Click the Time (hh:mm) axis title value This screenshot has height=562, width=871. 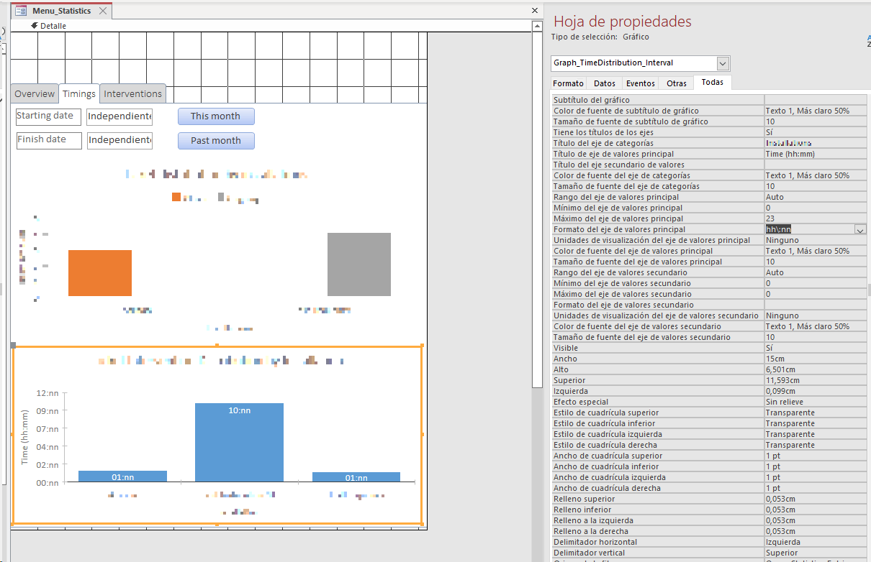pyautogui.click(x=816, y=154)
